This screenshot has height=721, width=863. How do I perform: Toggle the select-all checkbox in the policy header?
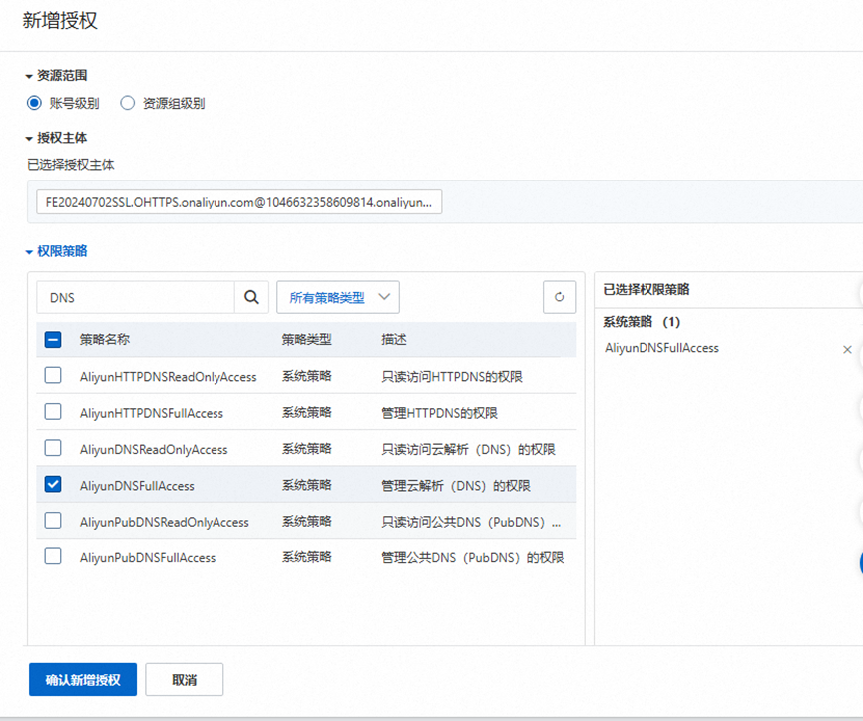53,340
